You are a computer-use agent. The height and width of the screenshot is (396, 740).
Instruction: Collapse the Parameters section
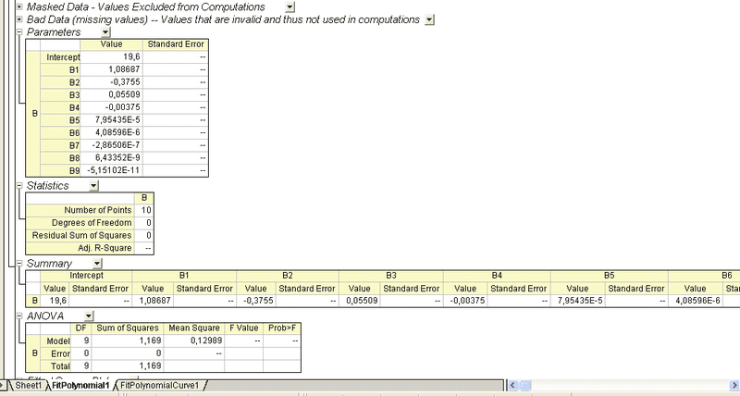19,31
